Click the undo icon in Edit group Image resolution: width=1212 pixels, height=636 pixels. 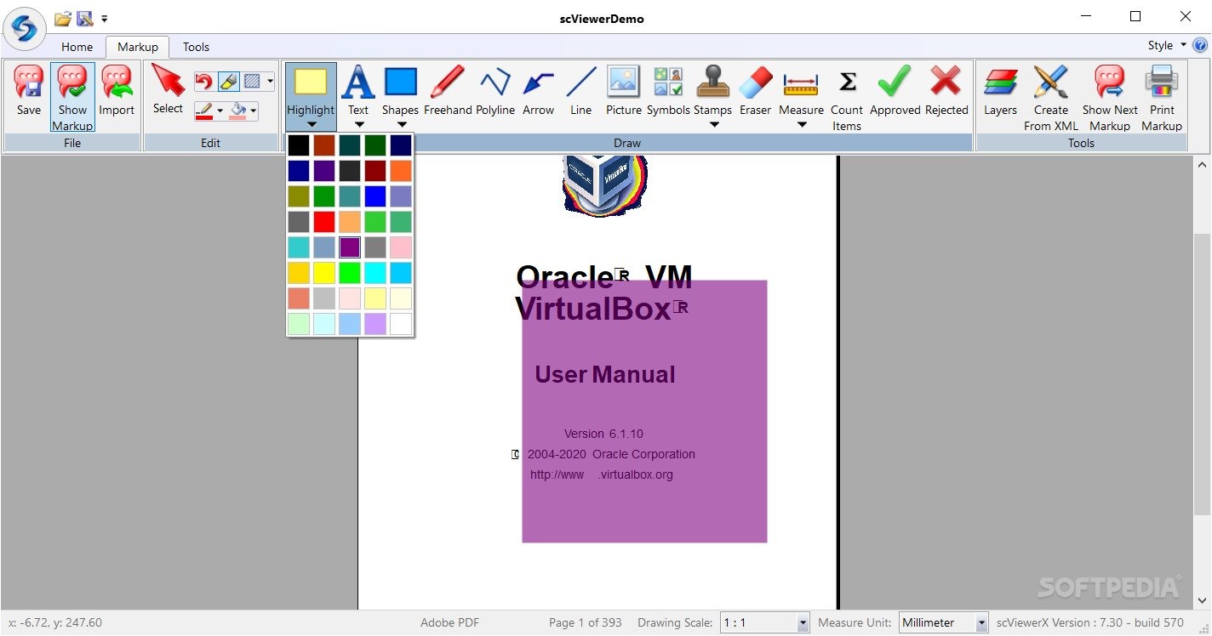203,82
